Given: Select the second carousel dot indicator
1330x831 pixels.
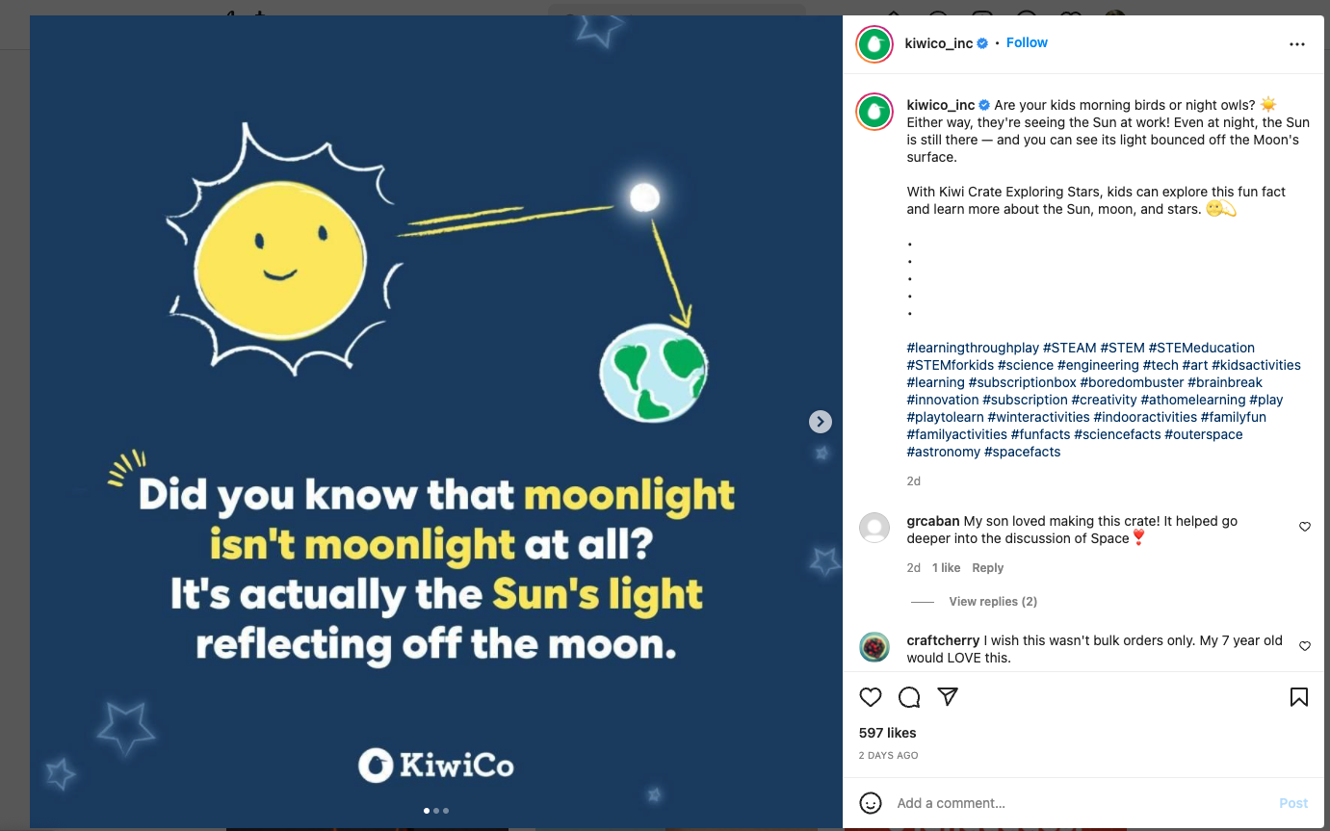Looking at the screenshot, I should click(436, 811).
